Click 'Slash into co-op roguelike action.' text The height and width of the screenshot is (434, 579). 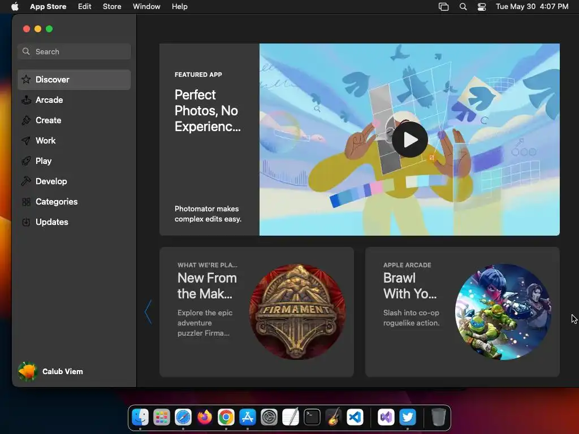pos(412,318)
